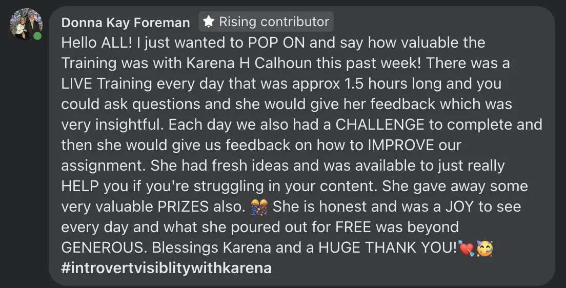566x288 pixels.
Task: Click the partying face emoji
Action: (x=484, y=248)
